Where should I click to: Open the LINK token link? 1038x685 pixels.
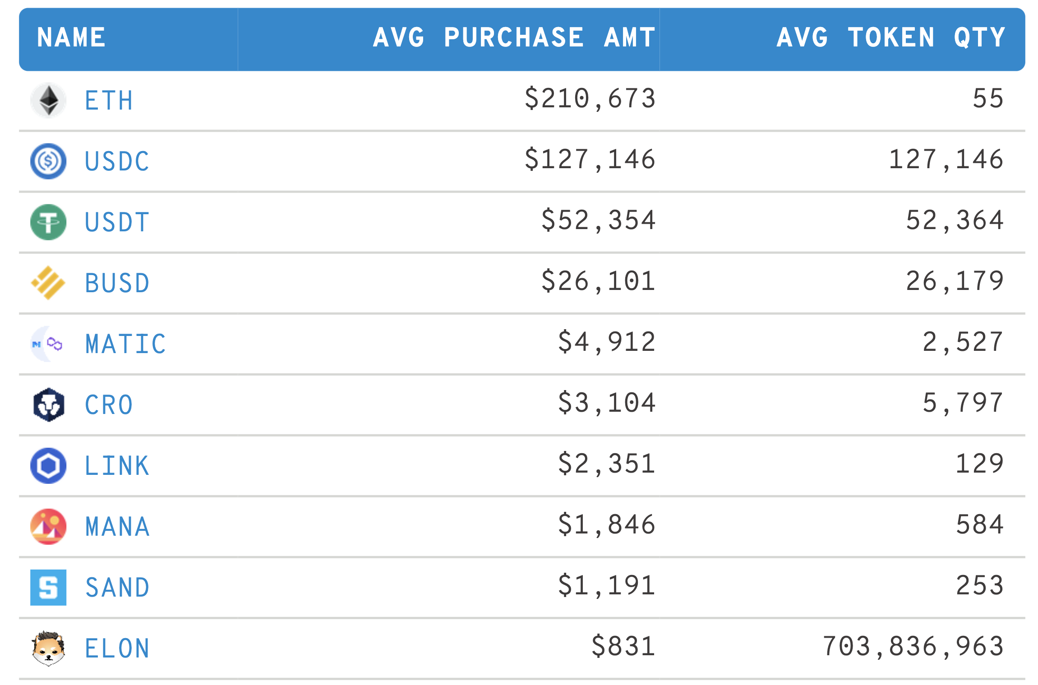click(117, 465)
